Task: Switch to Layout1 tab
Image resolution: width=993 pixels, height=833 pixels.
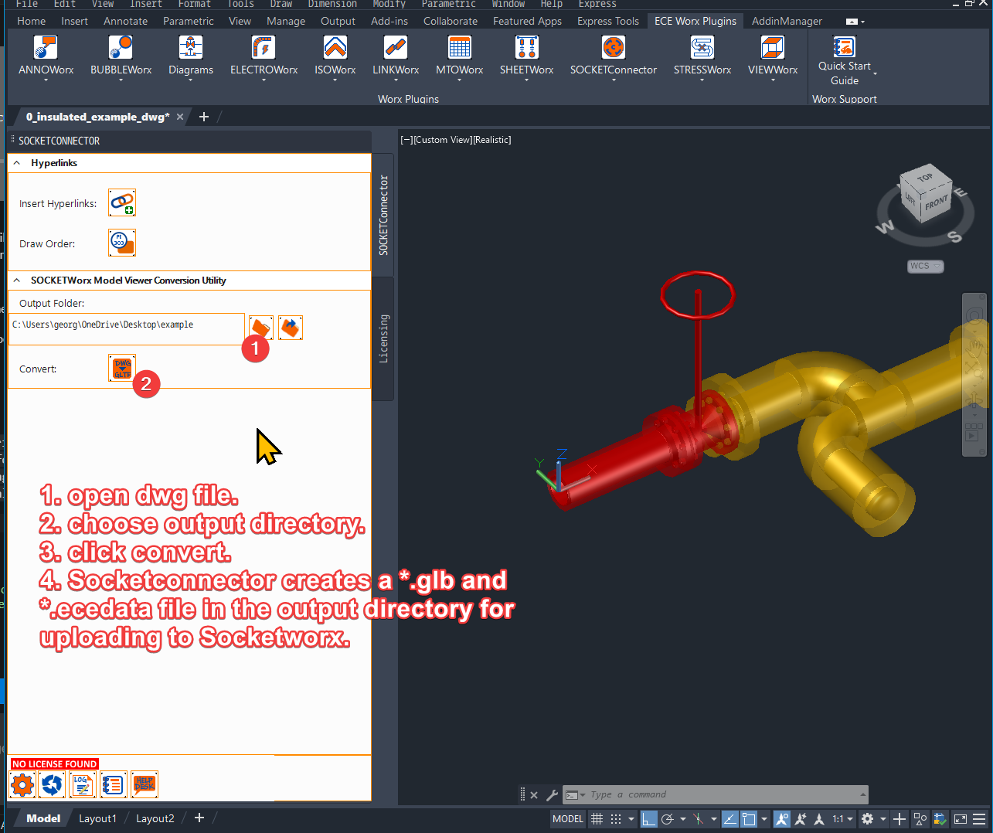Action: pos(97,818)
